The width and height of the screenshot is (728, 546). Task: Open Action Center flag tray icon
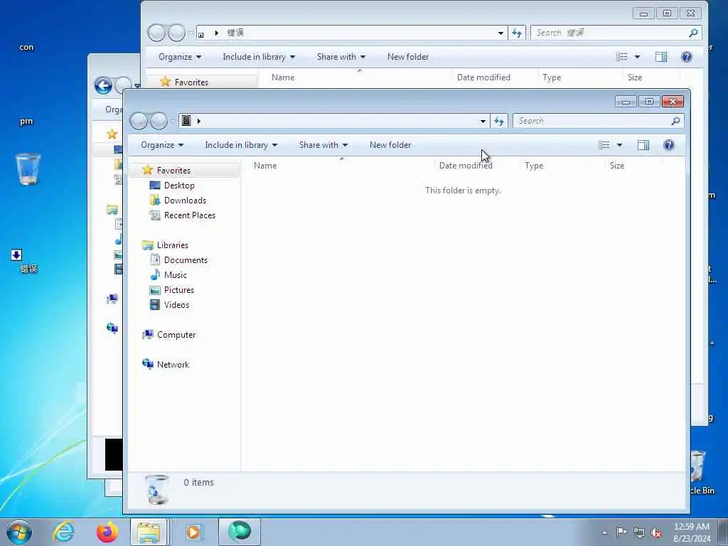pos(621,532)
